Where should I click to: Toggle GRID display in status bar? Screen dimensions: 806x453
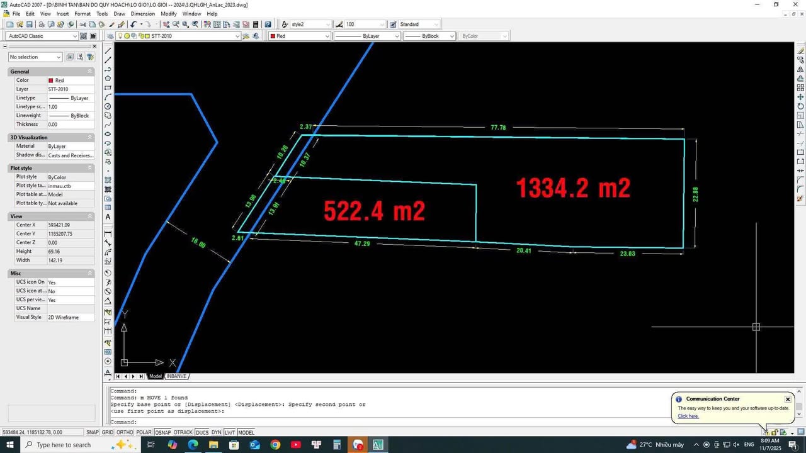(x=108, y=432)
